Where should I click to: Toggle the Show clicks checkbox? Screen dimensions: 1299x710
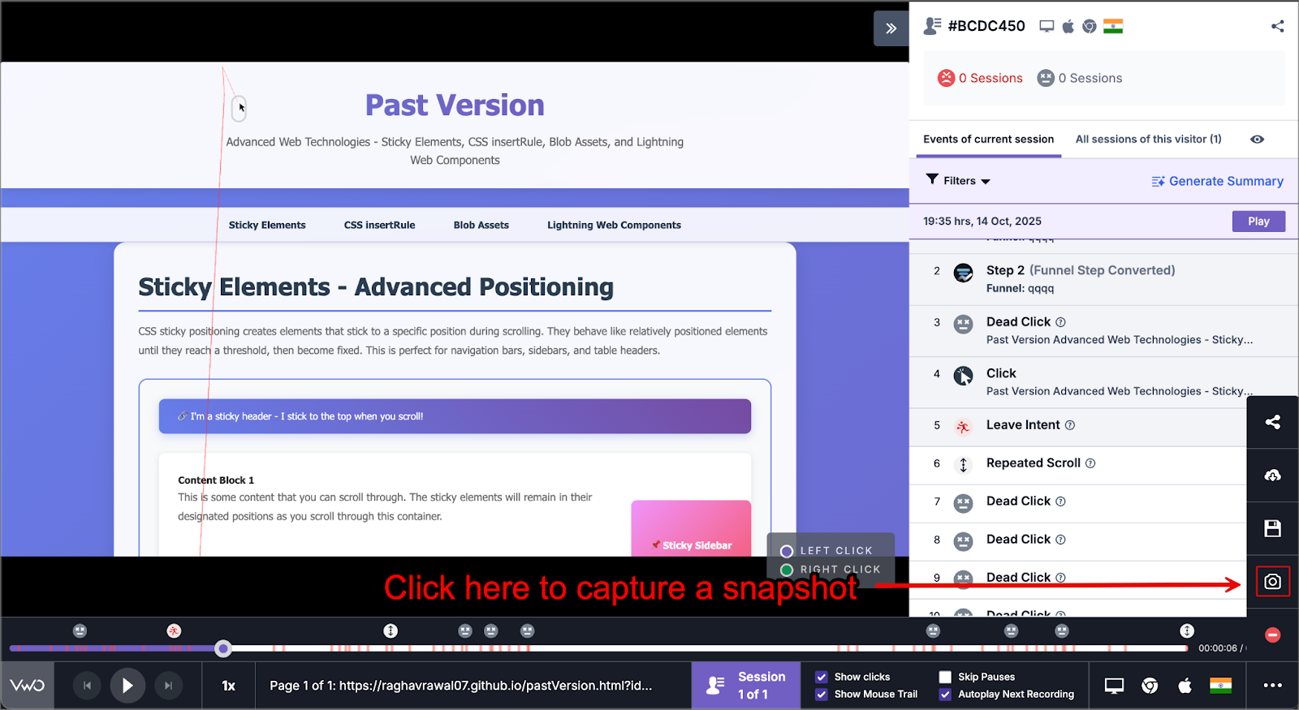[822, 677]
